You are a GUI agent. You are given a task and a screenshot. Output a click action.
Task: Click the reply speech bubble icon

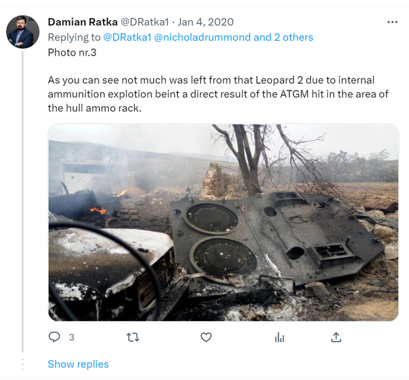(x=54, y=338)
